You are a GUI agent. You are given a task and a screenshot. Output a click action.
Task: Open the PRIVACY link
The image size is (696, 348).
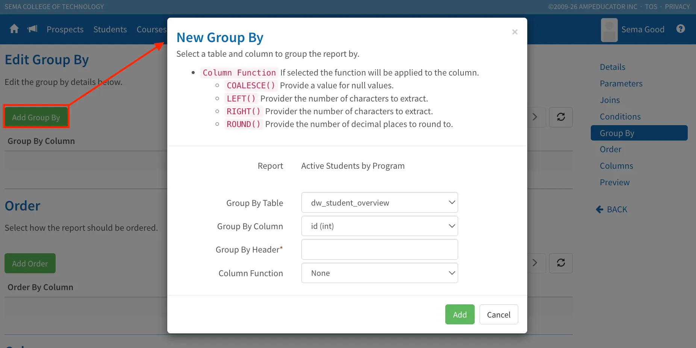click(x=677, y=7)
